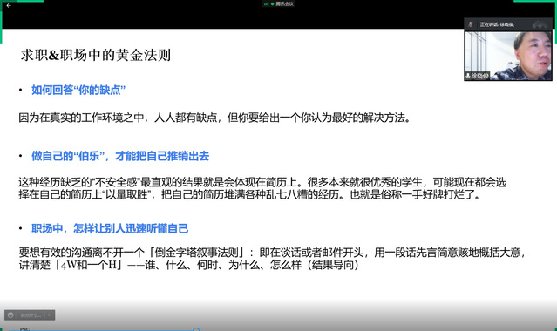Click slide title 求职&职场中的黄金法则
This screenshot has width=557, height=331.
96,55
